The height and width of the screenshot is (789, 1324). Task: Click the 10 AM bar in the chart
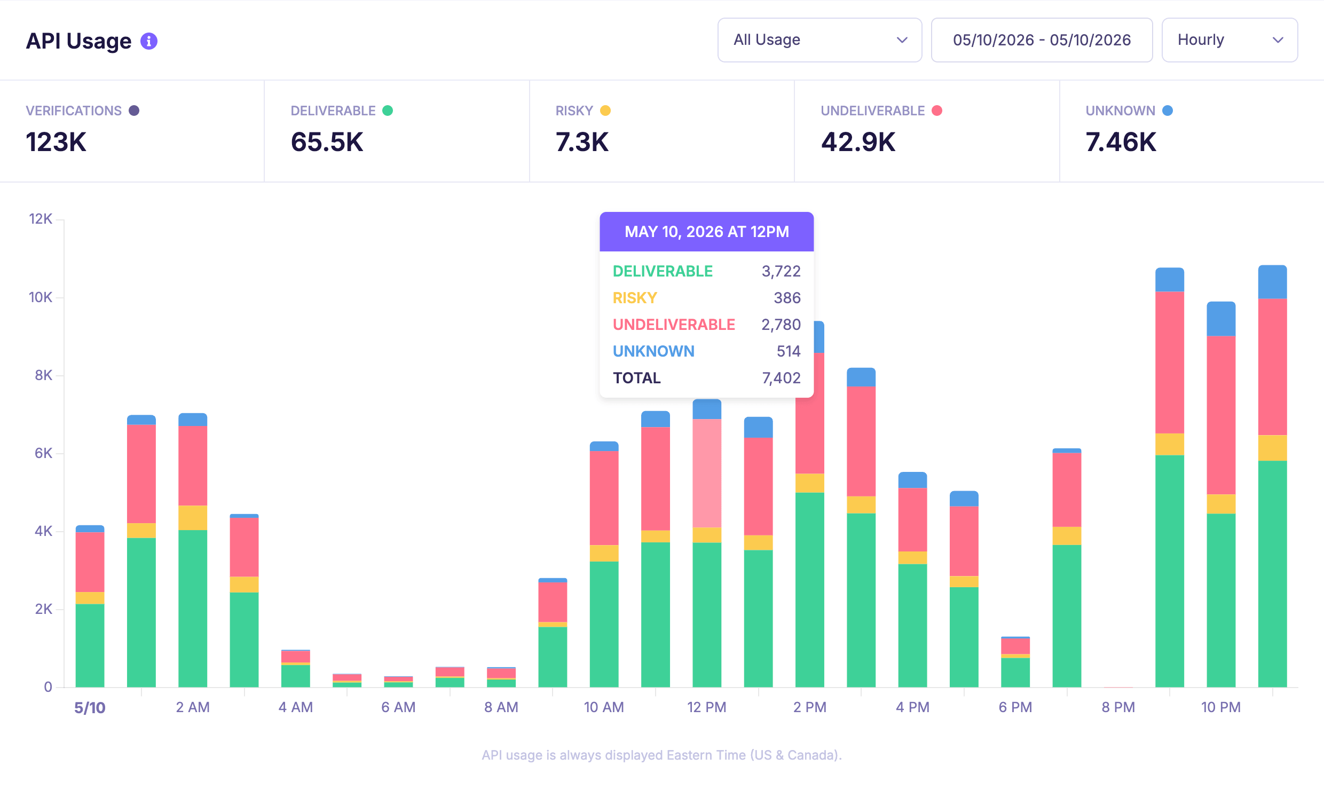coord(604,564)
